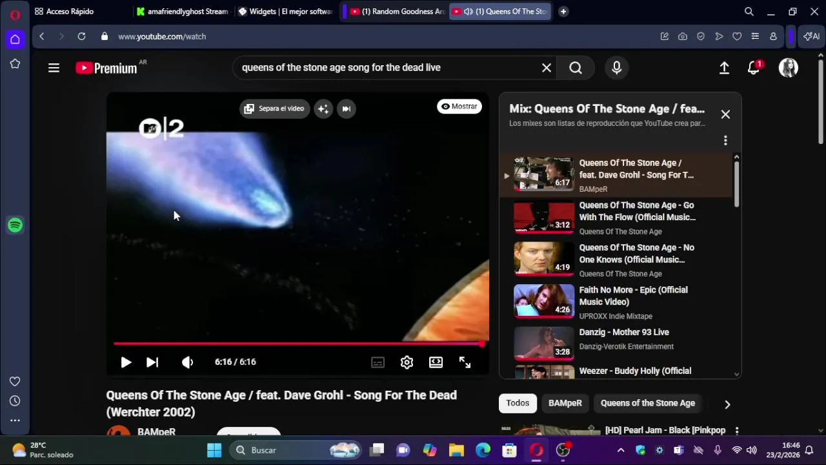Open Mix playlist three-dot options
This screenshot has height=465, width=826.
[x=725, y=140]
